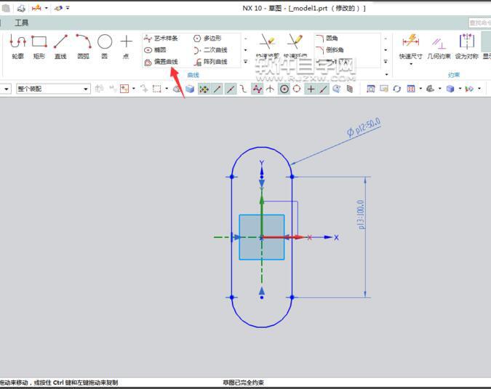Expand the edit curve gallery more arrow
491x389 pixels.
(x=386, y=62)
